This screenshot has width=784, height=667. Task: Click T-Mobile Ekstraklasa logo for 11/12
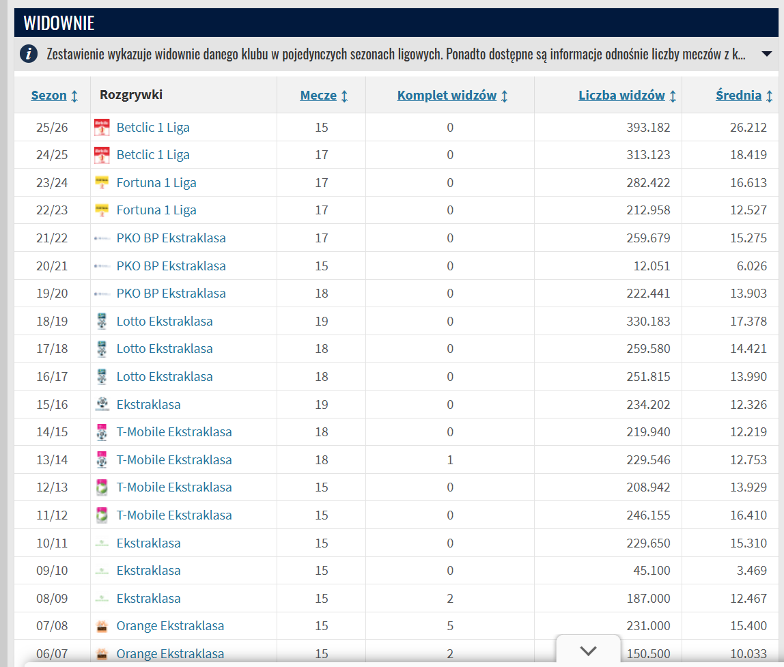click(x=102, y=515)
